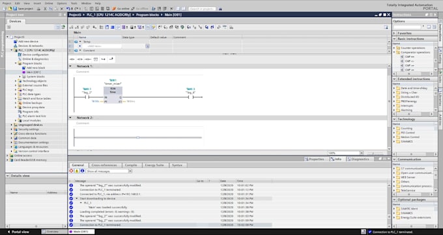
Task: Collapse the Basic instructions section
Action: tap(394, 38)
